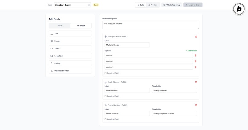Click the Bolt.new badge logo
Screen dimensions: 248x130
pos(239,9)
